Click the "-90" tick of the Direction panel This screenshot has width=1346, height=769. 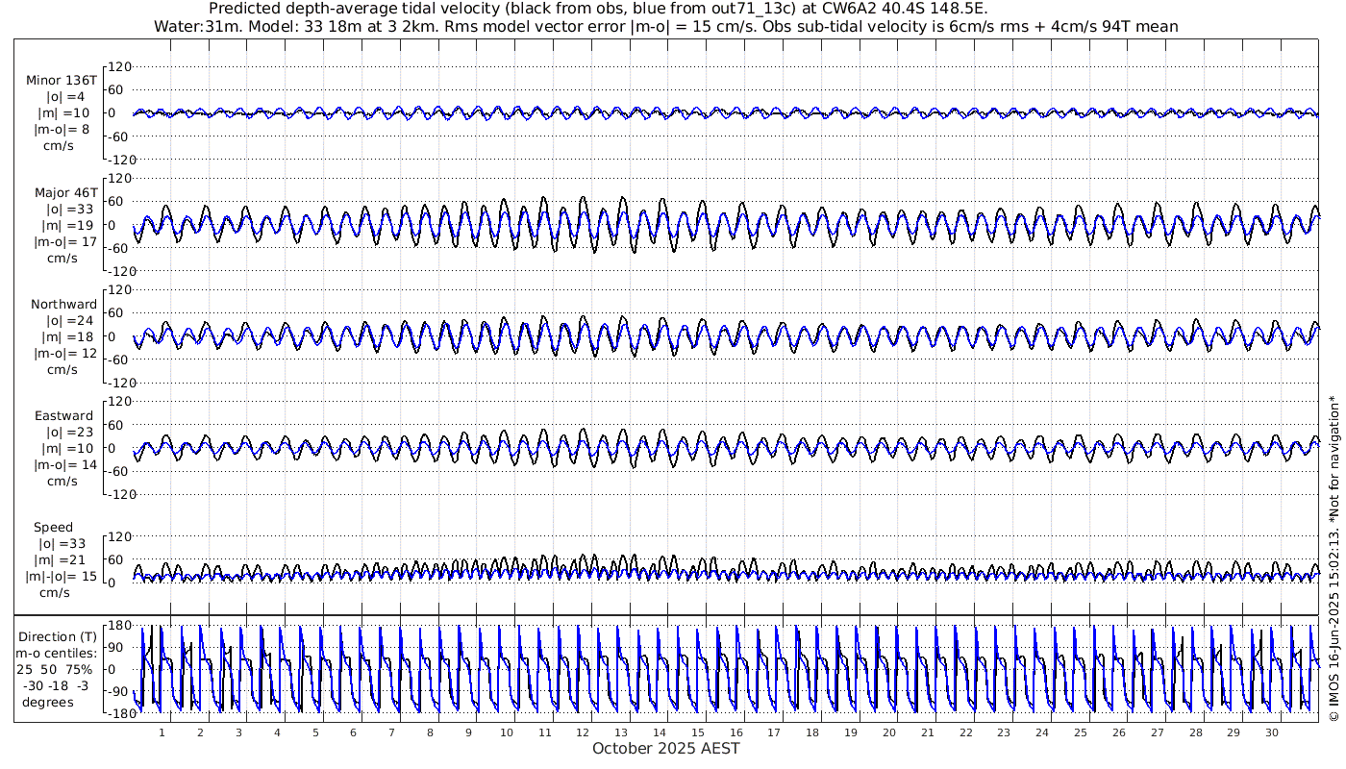coord(117,691)
